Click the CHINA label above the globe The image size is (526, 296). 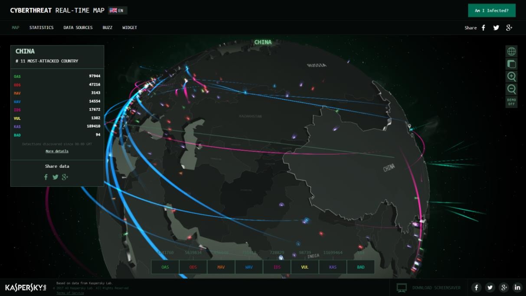coord(263,42)
